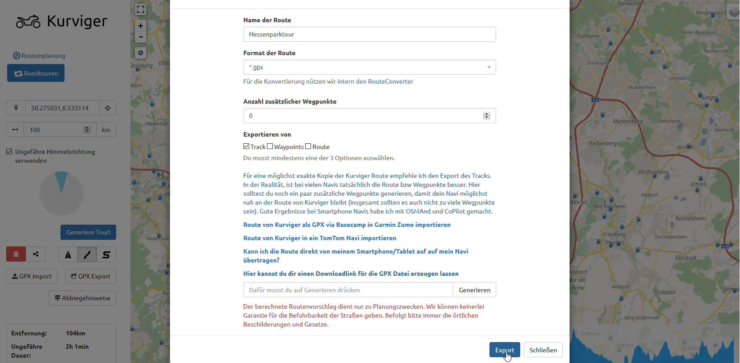Zoom in on the map

click(x=141, y=26)
